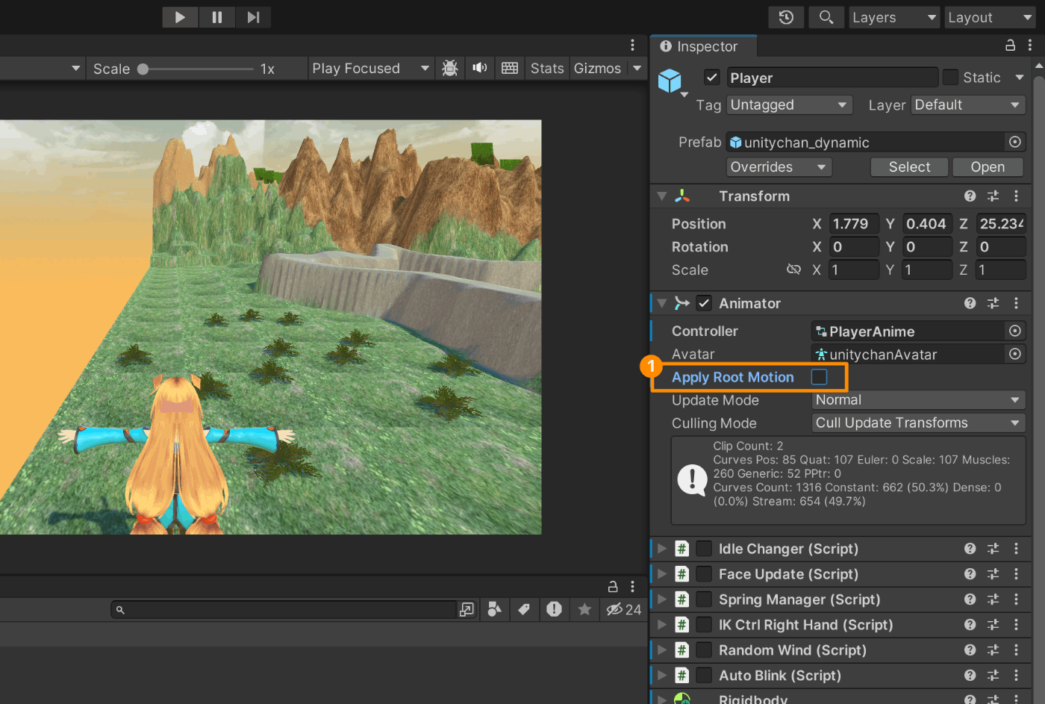Open the Layers dropdown

coord(894,17)
